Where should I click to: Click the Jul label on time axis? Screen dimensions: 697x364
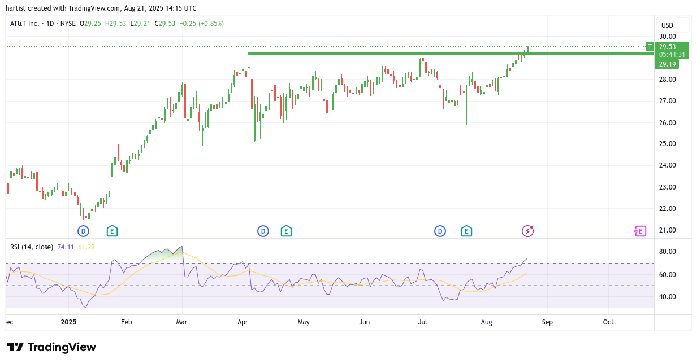tap(423, 322)
